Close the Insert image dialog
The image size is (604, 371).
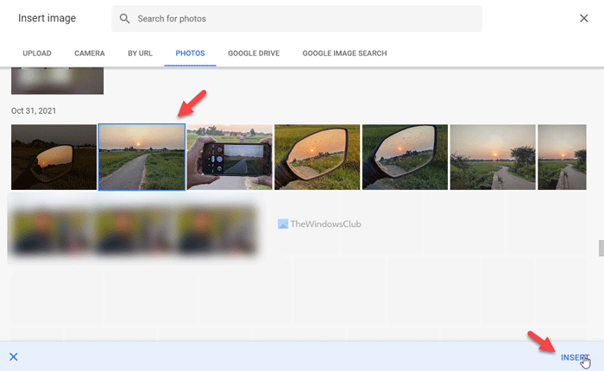pyautogui.click(x=584, y=18)
